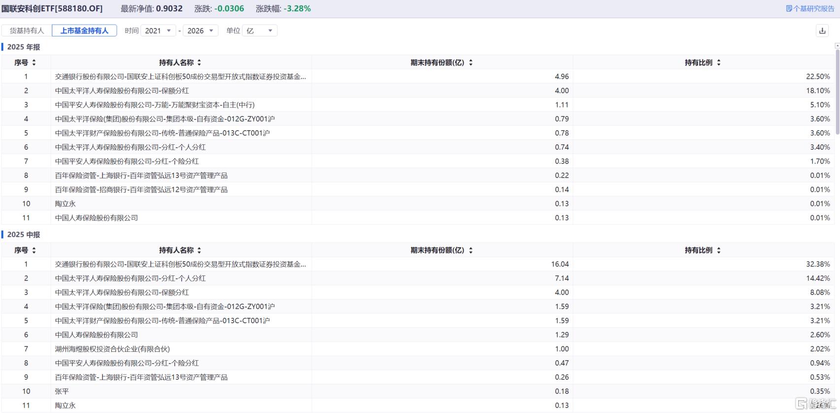
Task: Click the fund title 国联安科创ETF[588180.OF]
Action: pyautogui.click(x=52, y=9)
